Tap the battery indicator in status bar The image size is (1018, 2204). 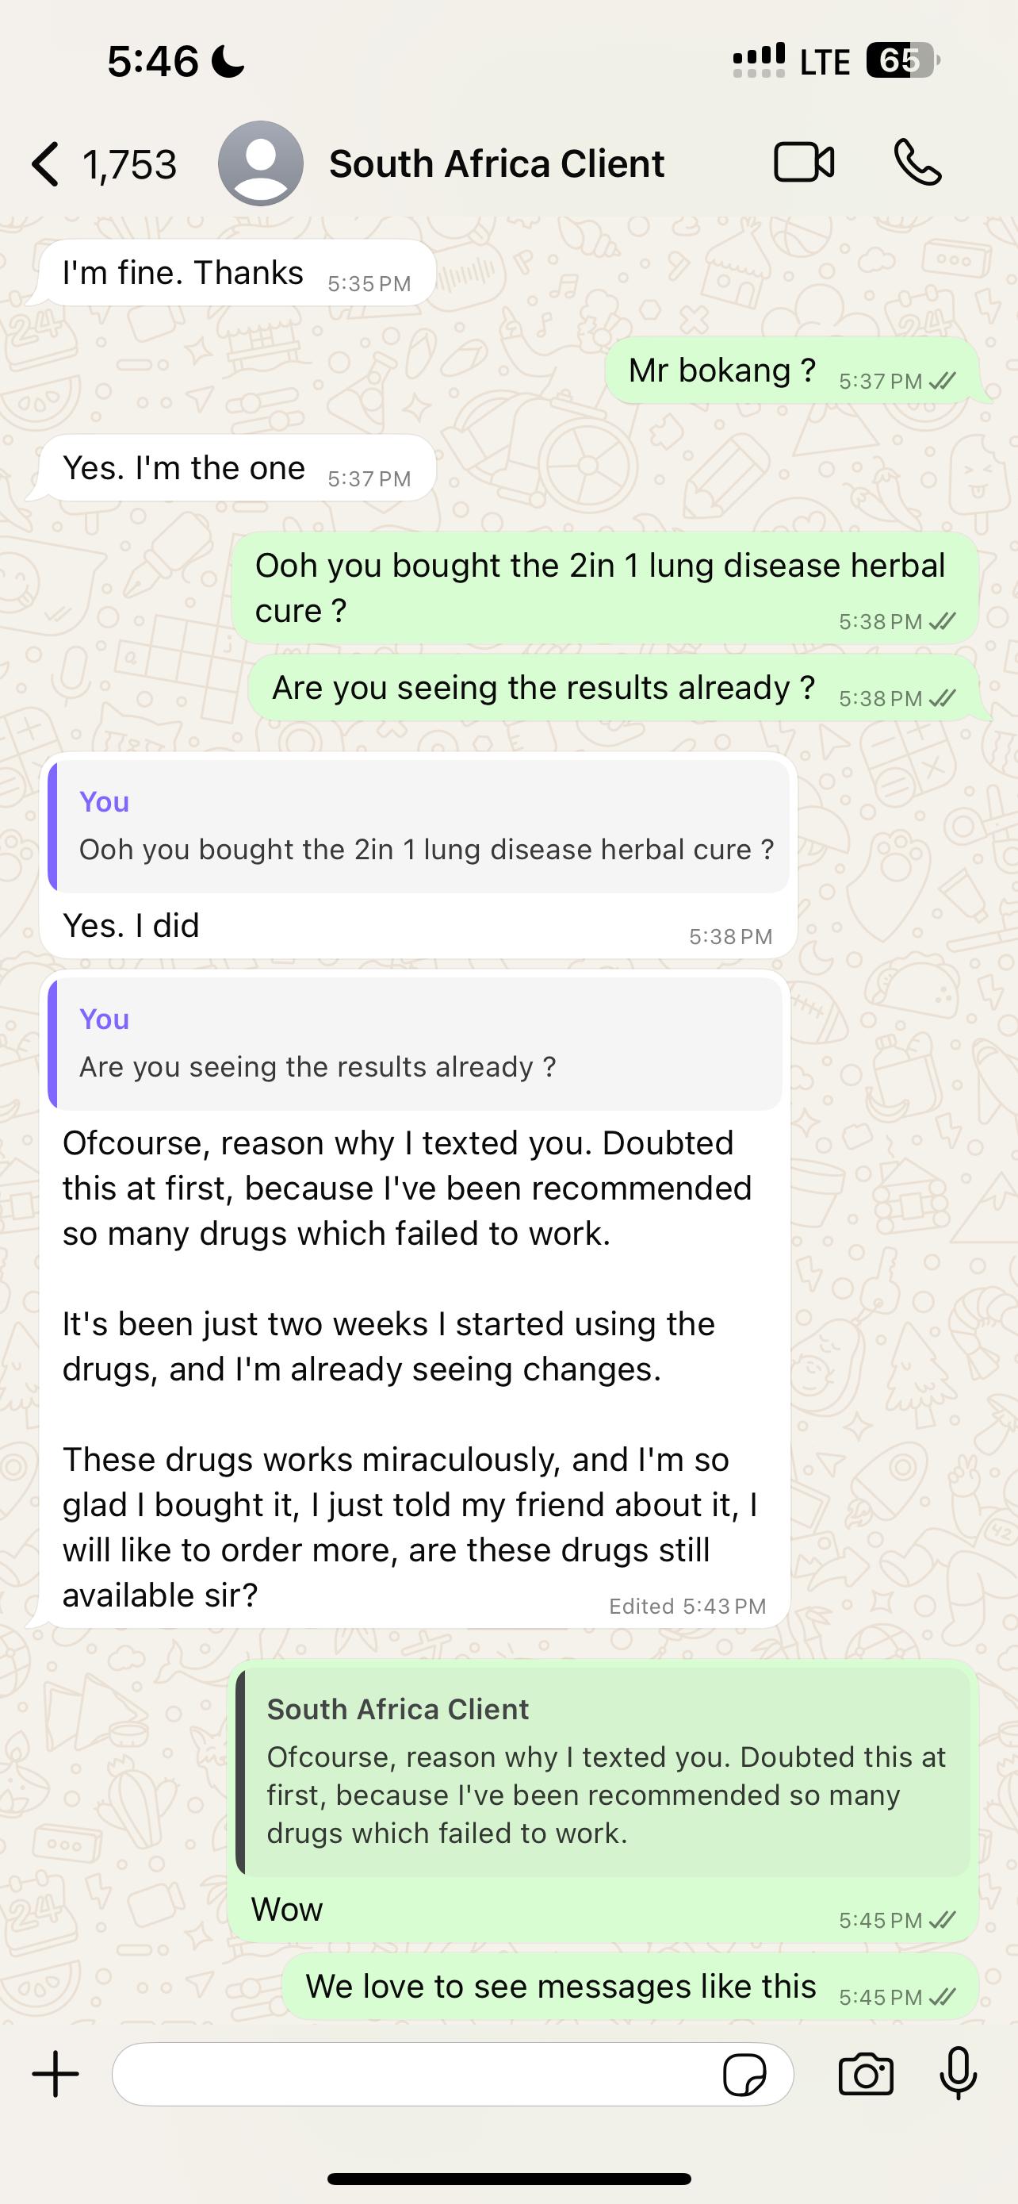click(901, 61)
